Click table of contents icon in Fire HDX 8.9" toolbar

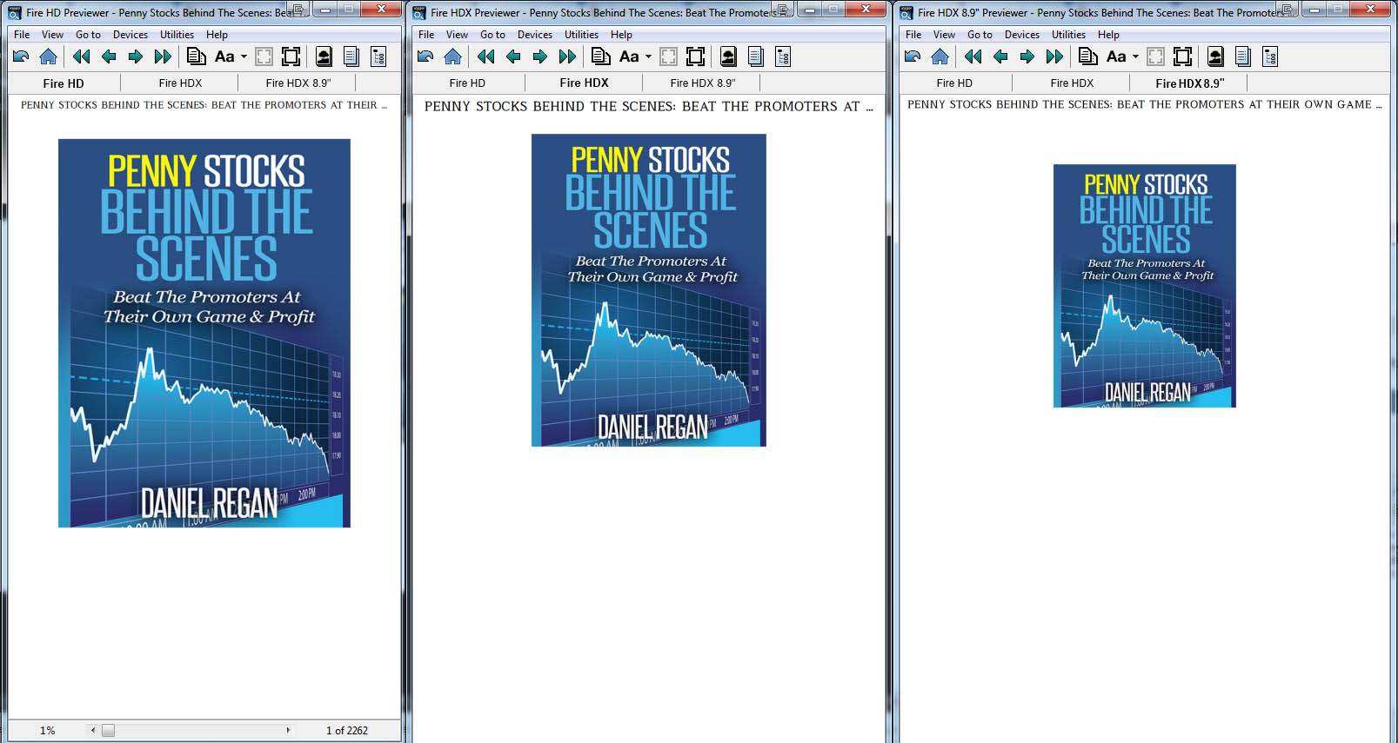1270,56
